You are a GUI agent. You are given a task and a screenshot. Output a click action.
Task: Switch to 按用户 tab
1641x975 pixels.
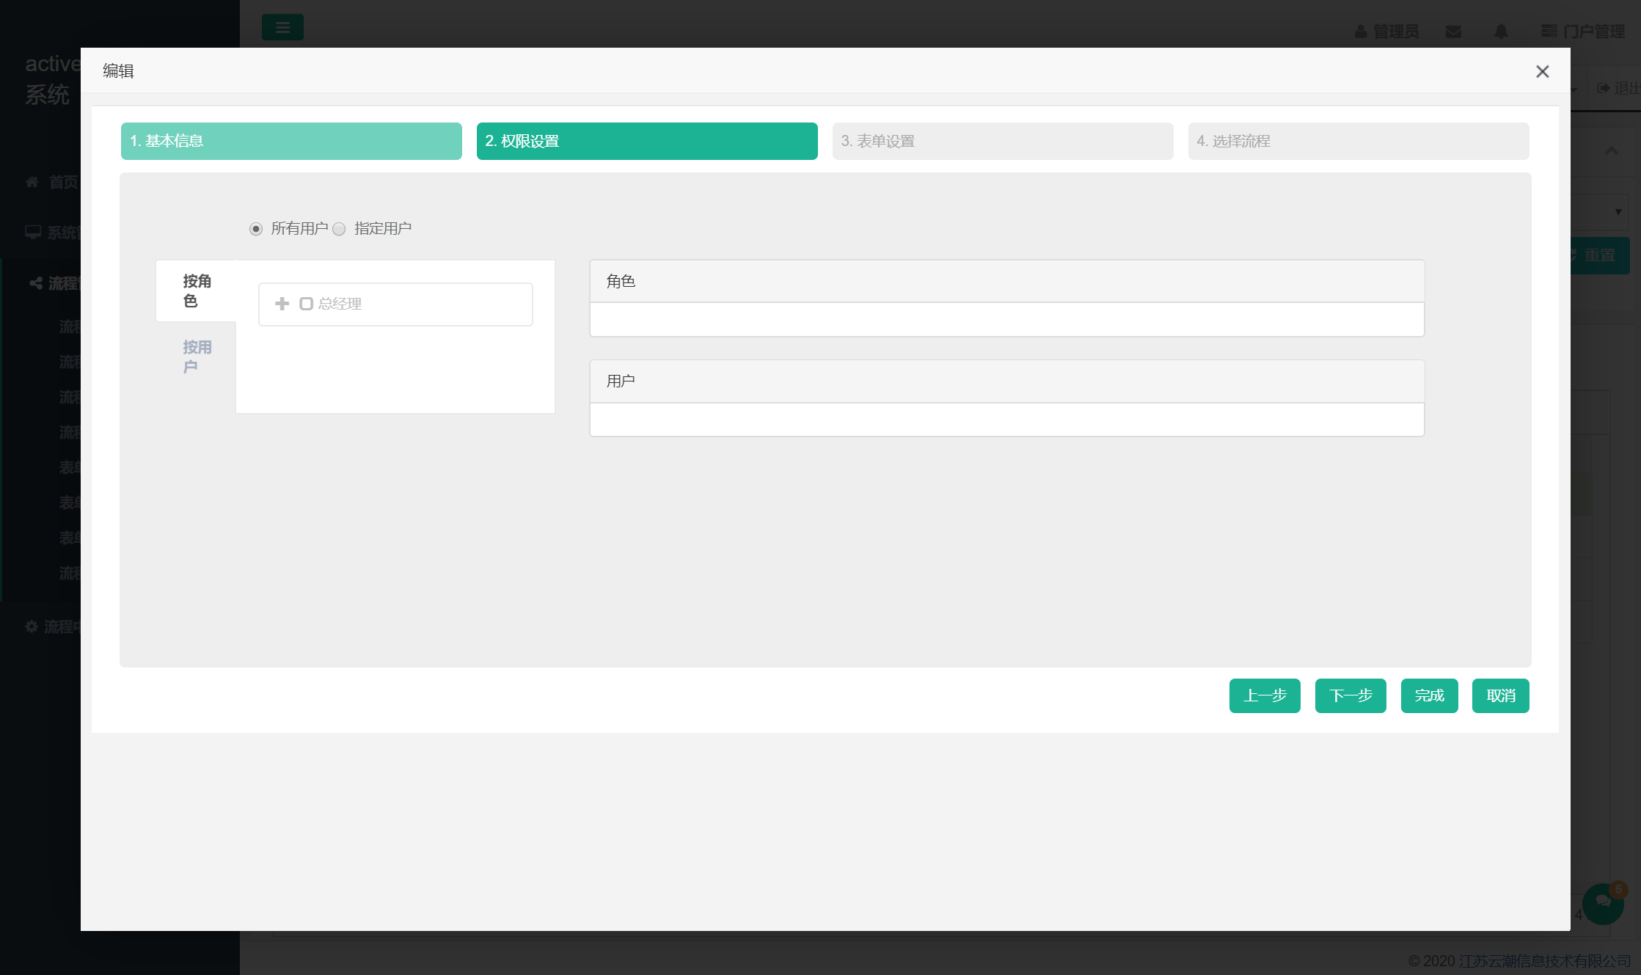(196, 357)
